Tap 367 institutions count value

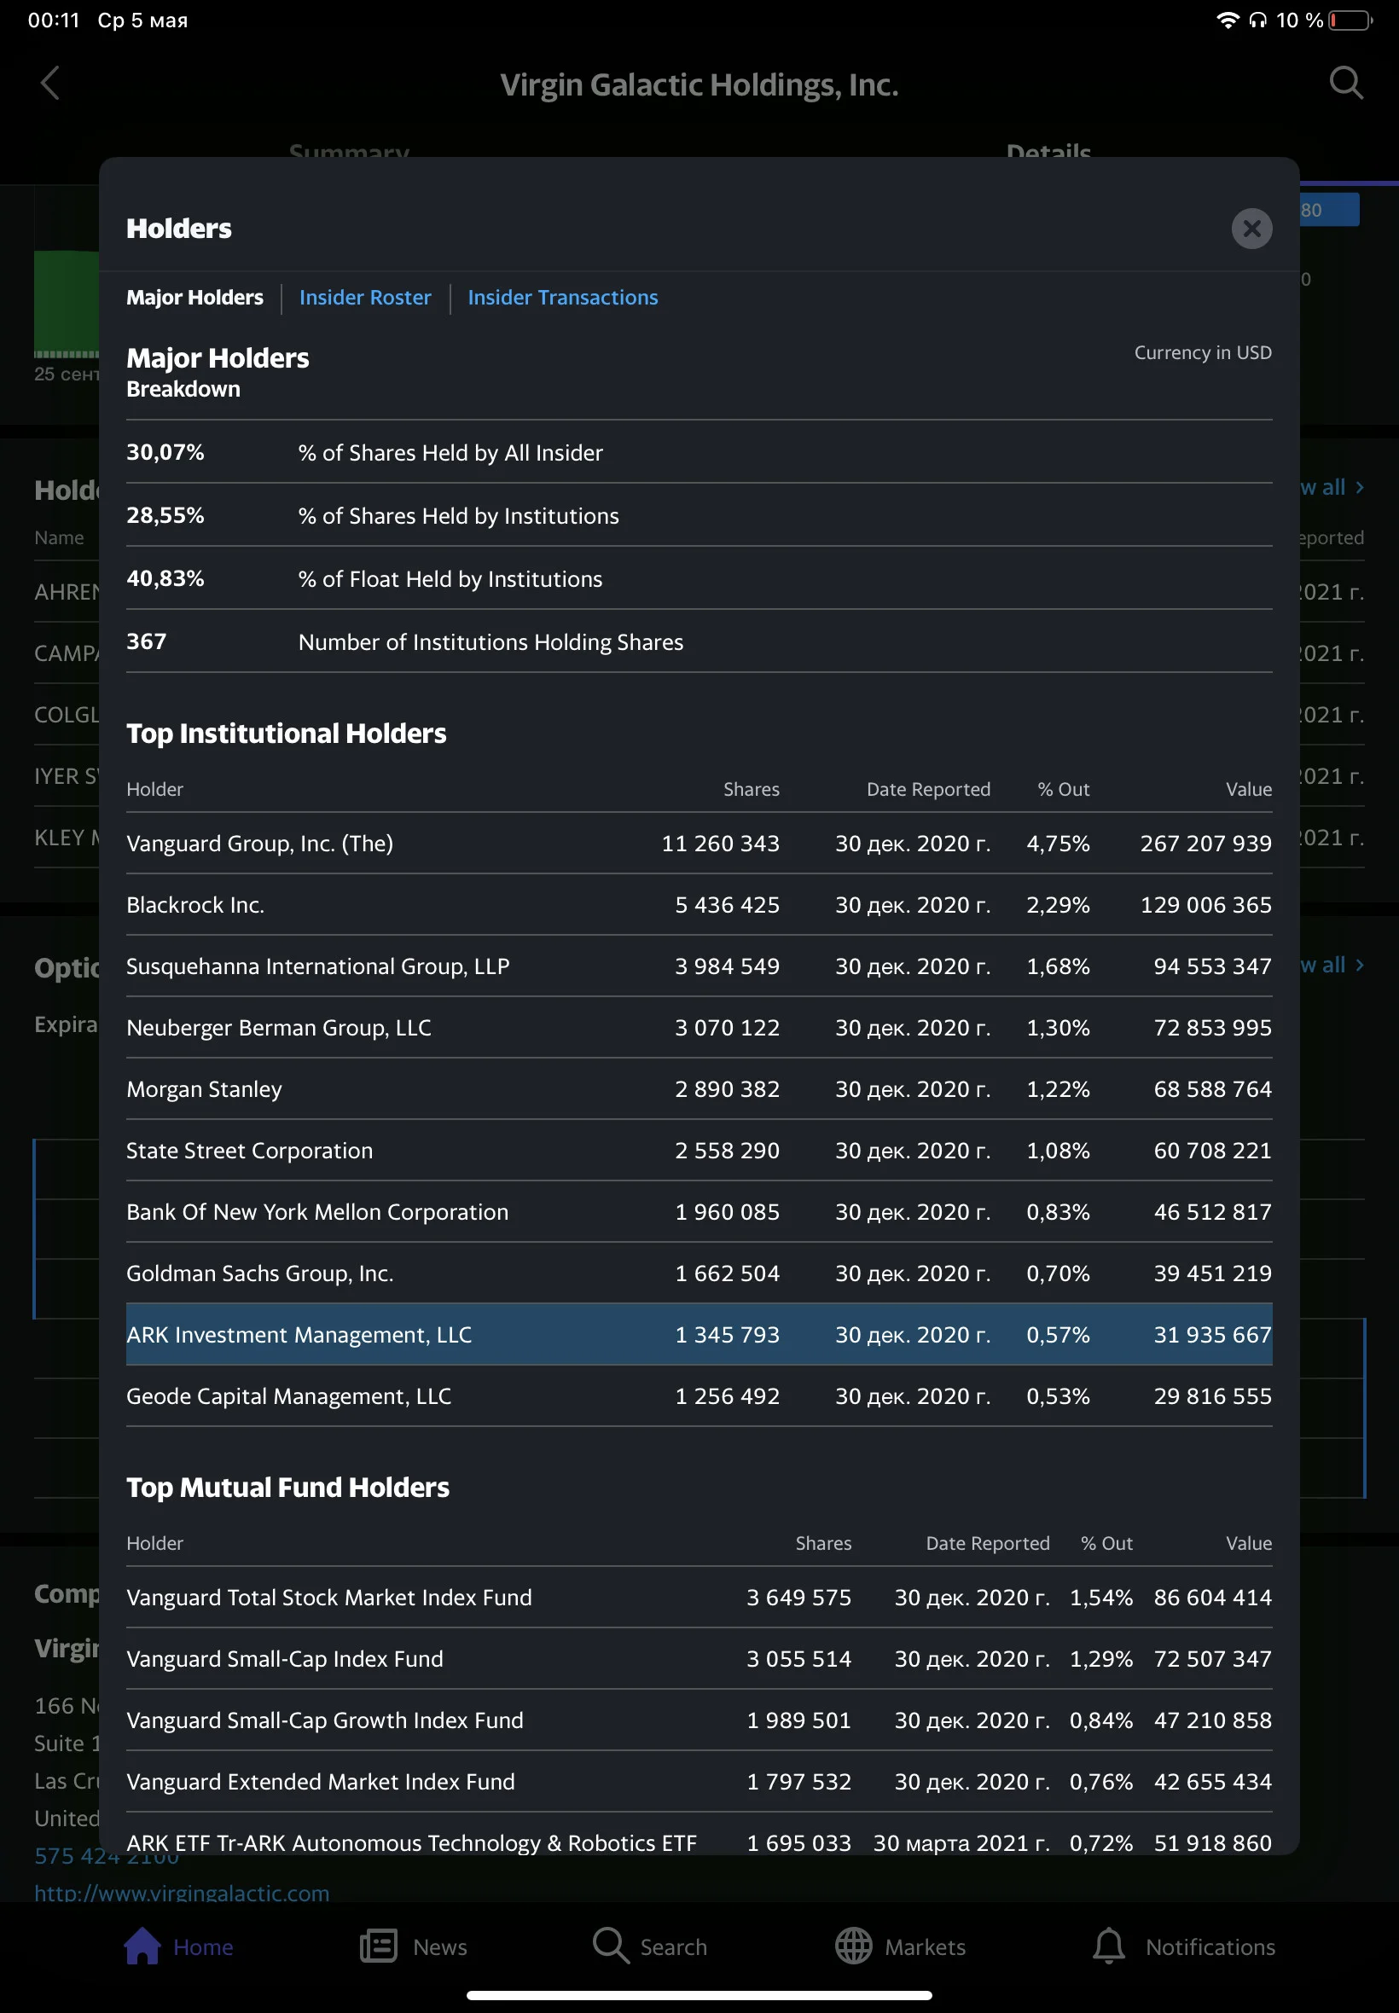click(147, 641)
